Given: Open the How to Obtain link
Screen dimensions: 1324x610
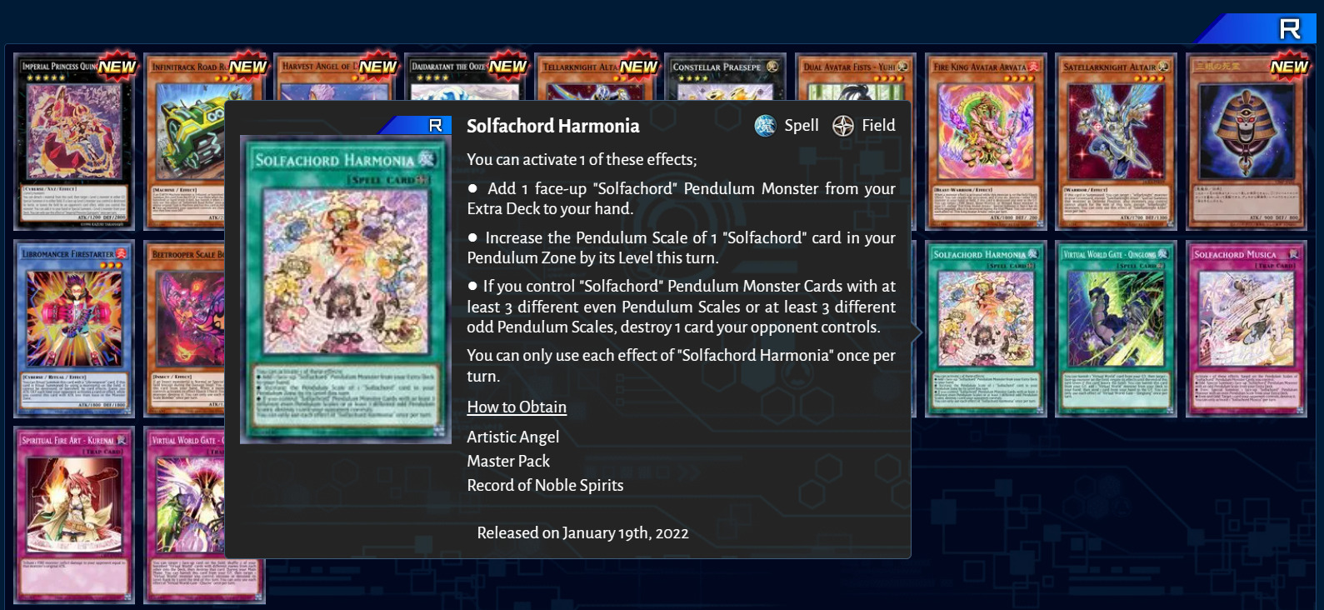Looking at the screenshot, I should (517, 407).
